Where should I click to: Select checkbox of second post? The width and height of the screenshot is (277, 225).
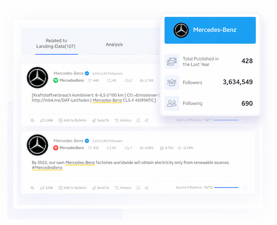(245, 187)
